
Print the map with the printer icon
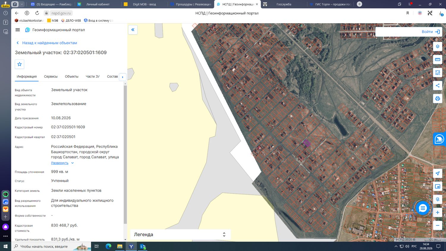pos(437,99)
